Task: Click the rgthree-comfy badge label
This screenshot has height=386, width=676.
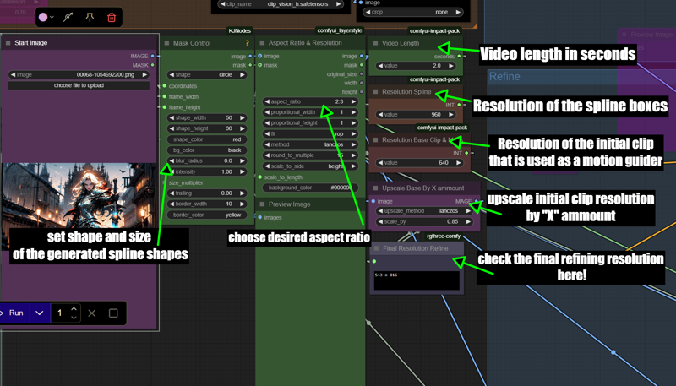Action: [x=443, y=236]
